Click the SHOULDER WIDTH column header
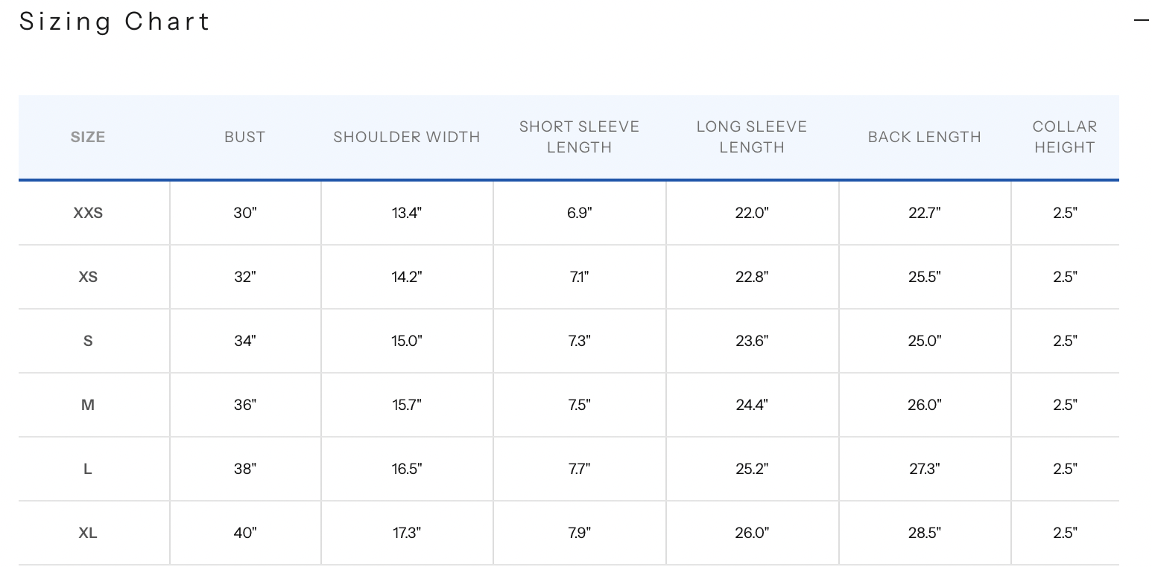1152x567 pixels. coord(407,137)
